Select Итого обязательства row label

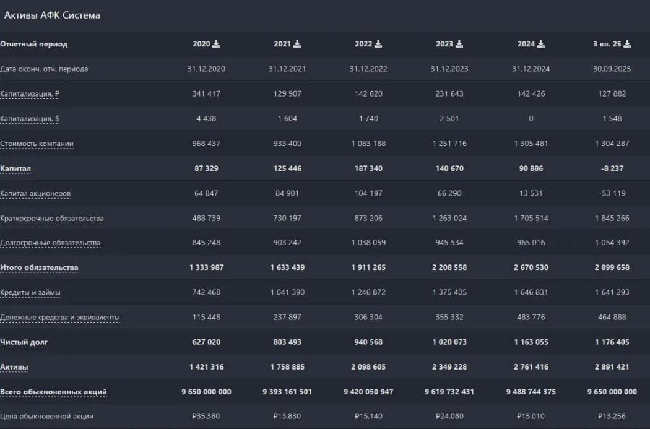click(39, 267)
